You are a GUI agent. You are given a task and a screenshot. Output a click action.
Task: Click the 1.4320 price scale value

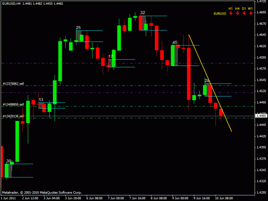261,181
